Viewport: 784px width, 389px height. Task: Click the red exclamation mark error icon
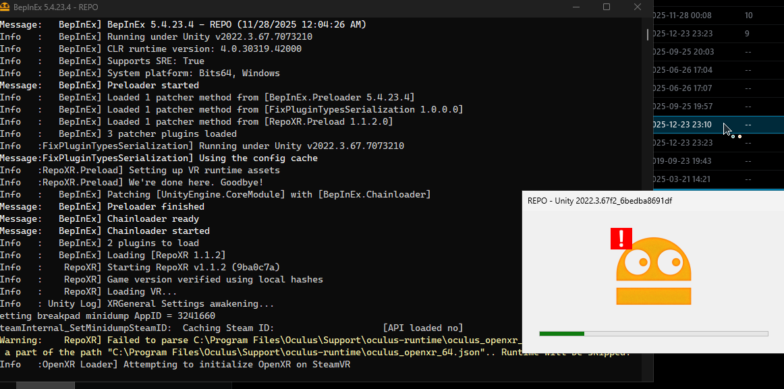(621, 239)
